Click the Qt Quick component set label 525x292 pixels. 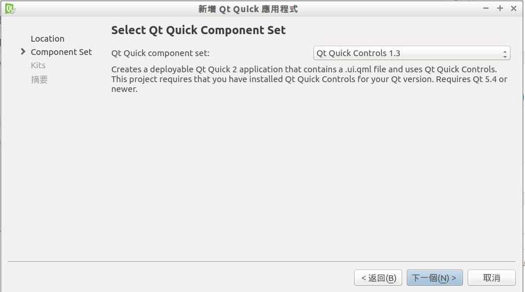(x=161, y=53)
